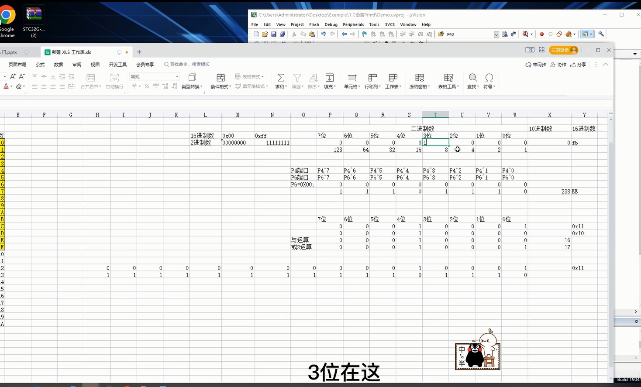Open the Debug menu in µVision
Viewport: 641px width, 387px height.
[331, 24]
